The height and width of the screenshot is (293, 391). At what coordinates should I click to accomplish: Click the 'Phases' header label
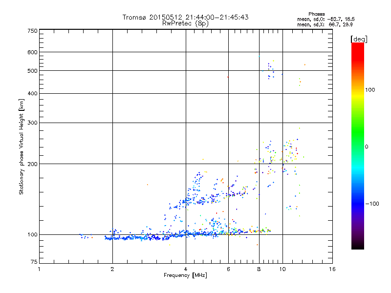(316, 14)
